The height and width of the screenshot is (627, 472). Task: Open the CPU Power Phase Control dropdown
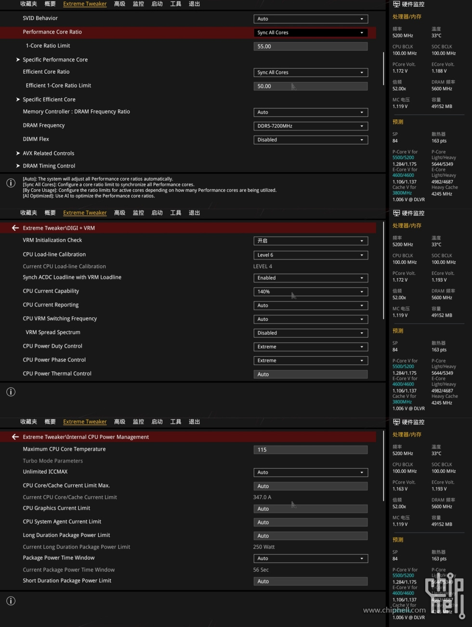311,361
